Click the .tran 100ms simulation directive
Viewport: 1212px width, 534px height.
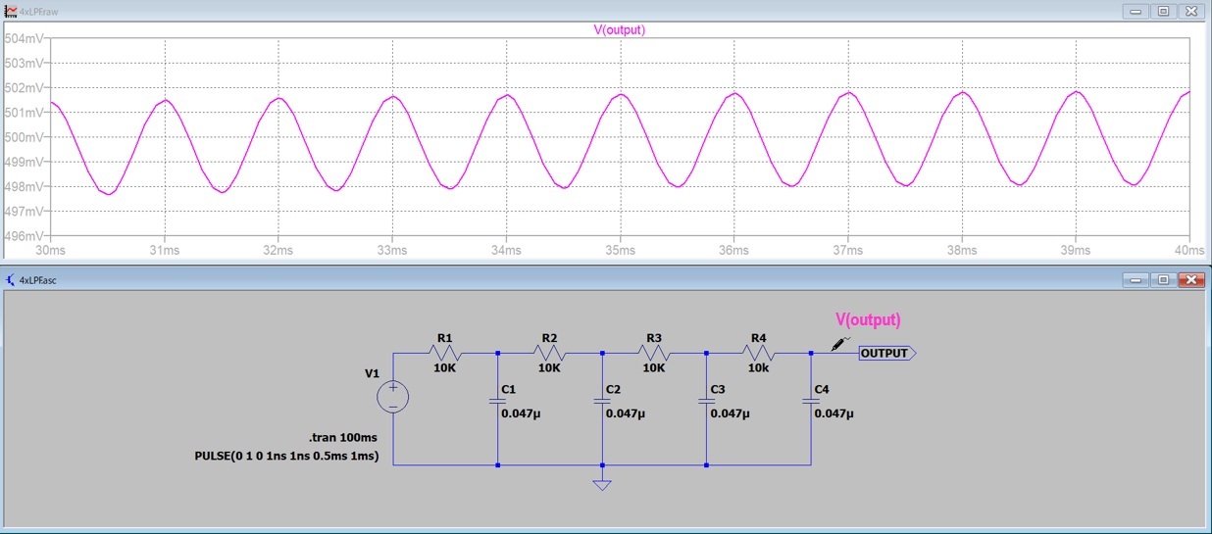click(343, 437)
